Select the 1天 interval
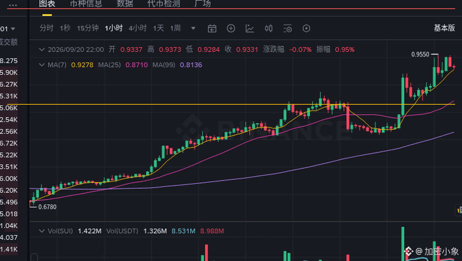This screenshot has width=462, height=261. coord(158,28)
